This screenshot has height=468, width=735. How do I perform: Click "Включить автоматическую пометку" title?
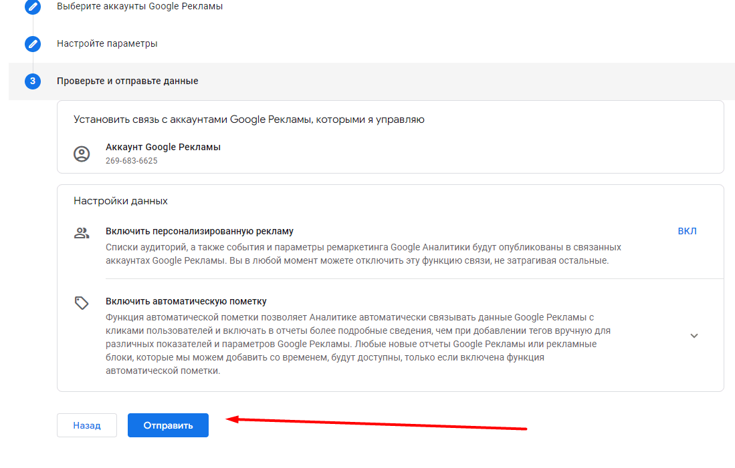[186, 301]
